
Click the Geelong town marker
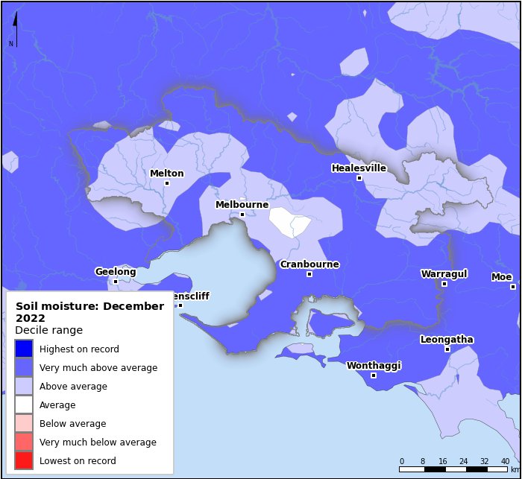click(116, 282)
